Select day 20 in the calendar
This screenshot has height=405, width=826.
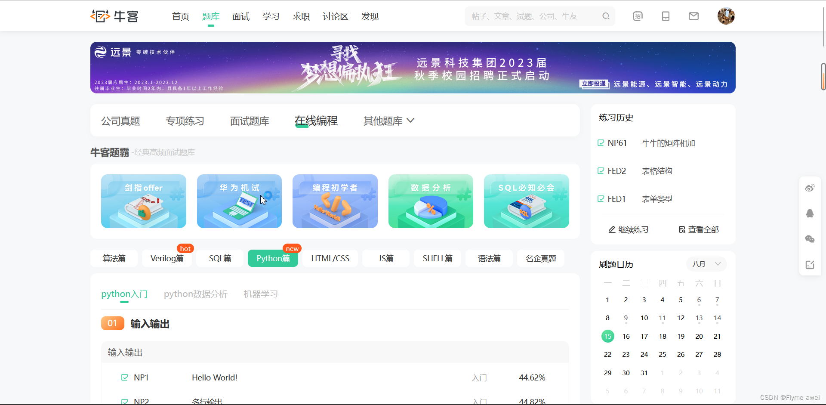click(699, 336)
